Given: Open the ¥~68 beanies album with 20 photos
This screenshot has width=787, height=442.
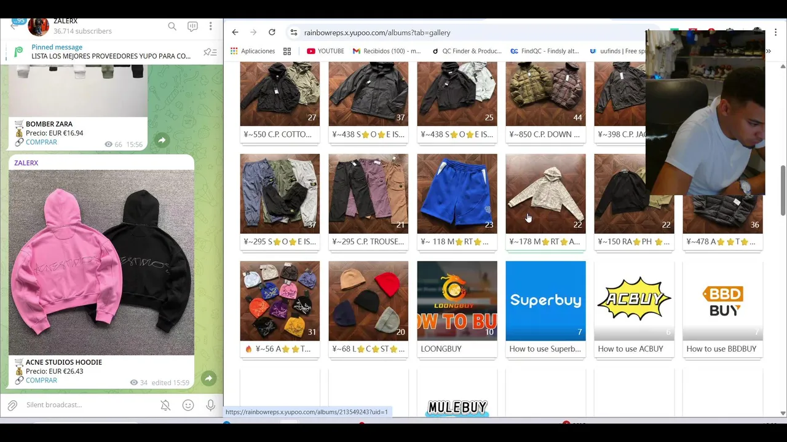Looking at the screenshot, I should [368, 309].
